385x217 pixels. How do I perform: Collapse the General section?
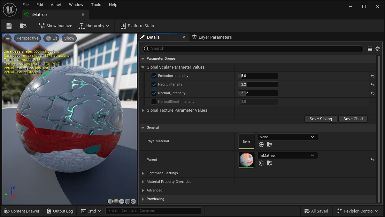(143, 128)
